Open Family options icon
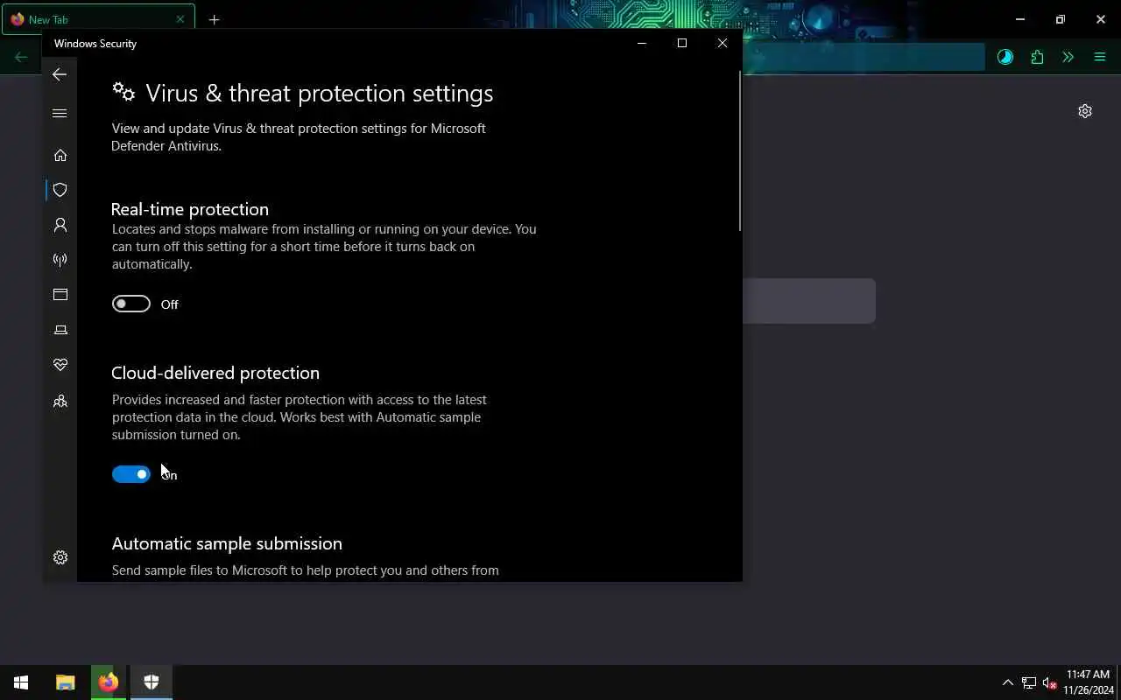The width and height of the screenshot is (1121, 700). pyautogui.click(x=60, y=402)
